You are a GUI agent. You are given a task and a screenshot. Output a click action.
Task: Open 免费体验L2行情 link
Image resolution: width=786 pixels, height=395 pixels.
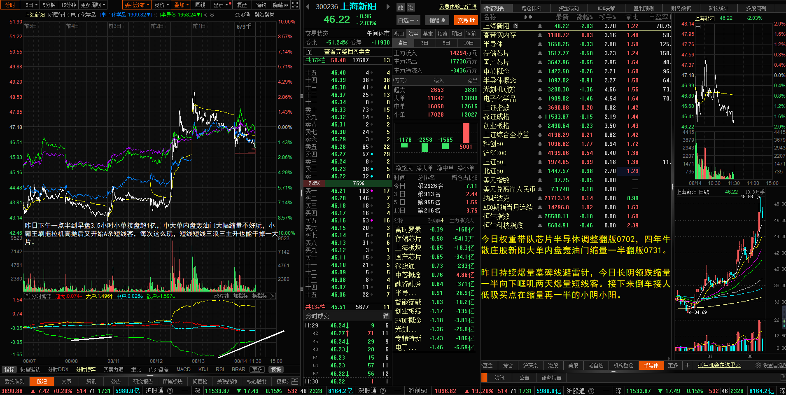tap(457, 7)
